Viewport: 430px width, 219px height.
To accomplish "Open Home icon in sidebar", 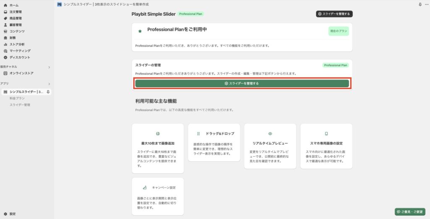I will pyautogui.click(x=5, y=5).
